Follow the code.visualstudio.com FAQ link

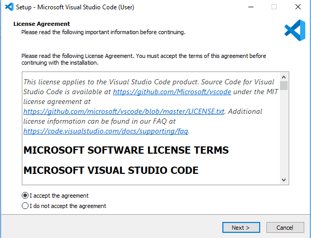106,131
